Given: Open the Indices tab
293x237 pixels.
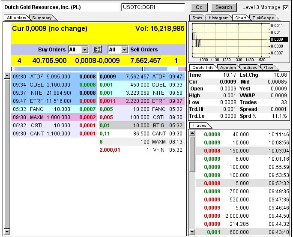Looking at the screenshot, I should (x=249, y=67).
